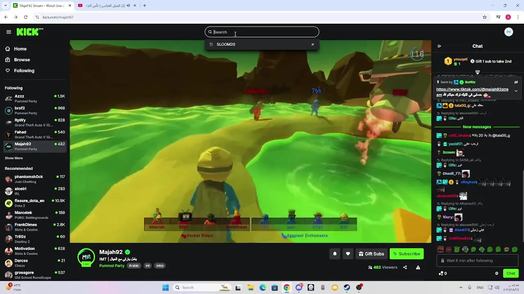Expand followed channels with Show More
Image resolution: width=524 pixels, height=294 pixels.
click(x=14, y=158)
